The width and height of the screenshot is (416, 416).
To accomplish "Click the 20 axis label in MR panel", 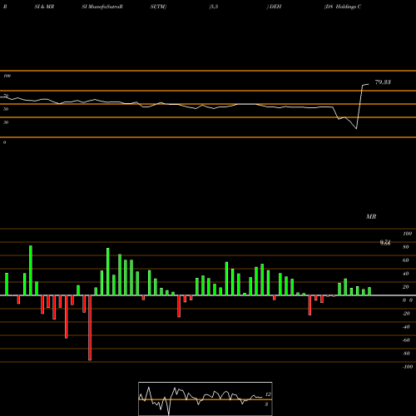I will [406, 287].
